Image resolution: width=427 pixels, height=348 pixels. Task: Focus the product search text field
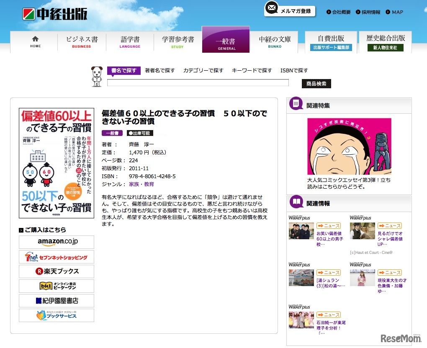coord(198,83)
